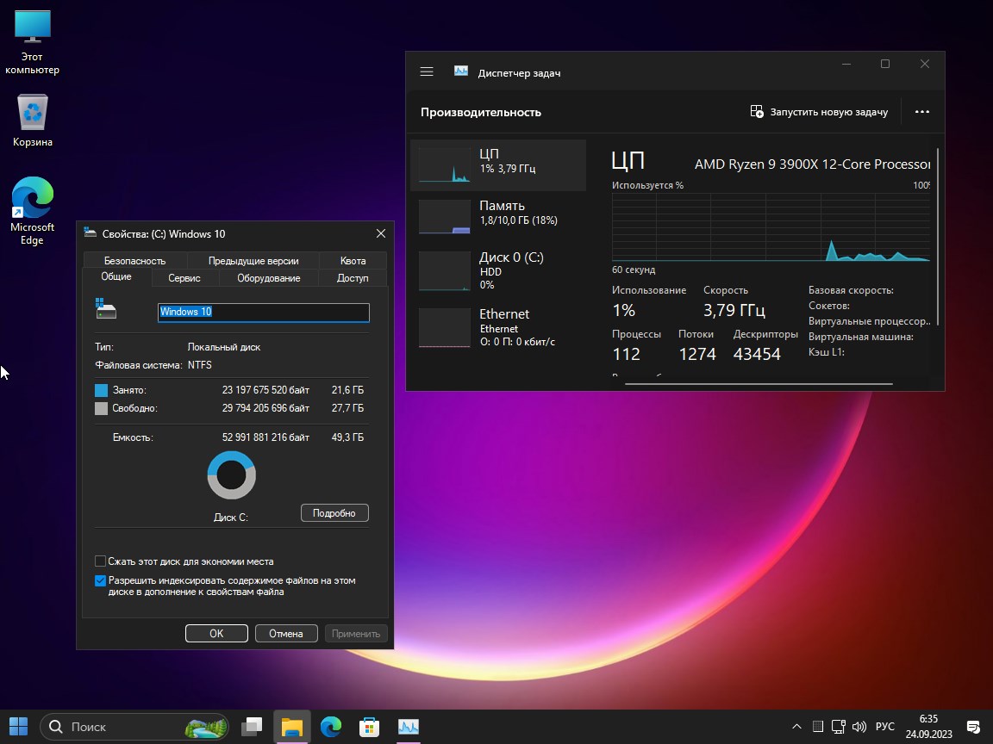Click the three-dots more options button
The height and width of the screenshot is (744, 993).
[922, 112]
